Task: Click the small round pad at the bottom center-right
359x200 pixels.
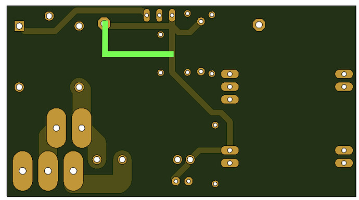Action: (215, 184)
